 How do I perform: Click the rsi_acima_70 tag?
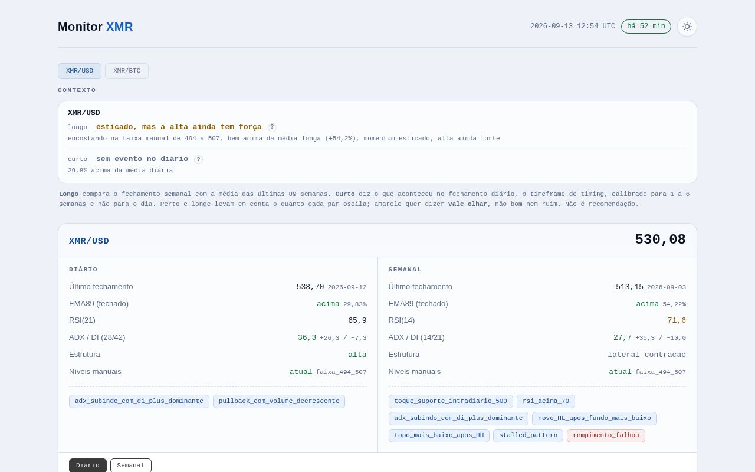(546, 401)
